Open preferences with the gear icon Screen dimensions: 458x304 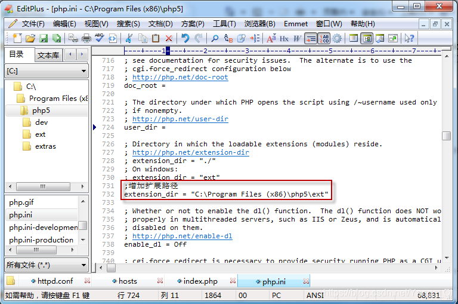(x=337, y=38)
